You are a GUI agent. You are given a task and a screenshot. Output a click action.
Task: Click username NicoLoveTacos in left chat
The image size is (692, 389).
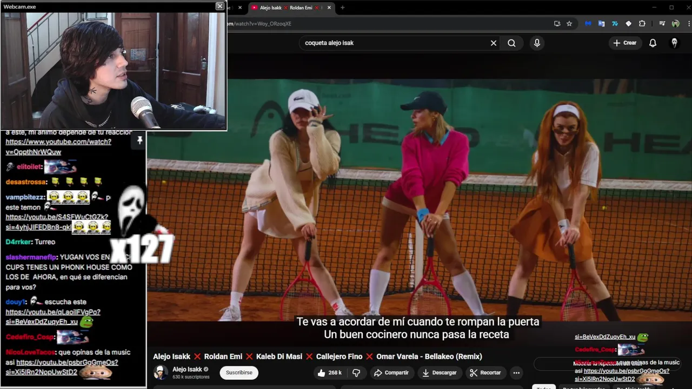(x=31, y=352)
